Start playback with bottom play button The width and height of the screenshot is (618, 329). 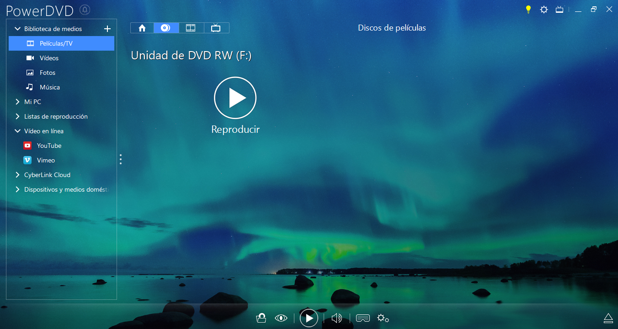coord(309,318)
